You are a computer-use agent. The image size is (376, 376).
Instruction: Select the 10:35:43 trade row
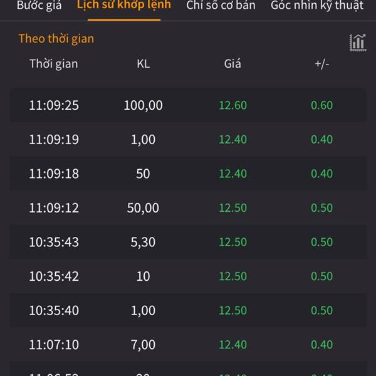[x=188, y=242]
